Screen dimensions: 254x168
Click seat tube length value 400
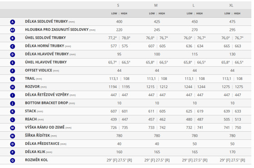point(119,22)
